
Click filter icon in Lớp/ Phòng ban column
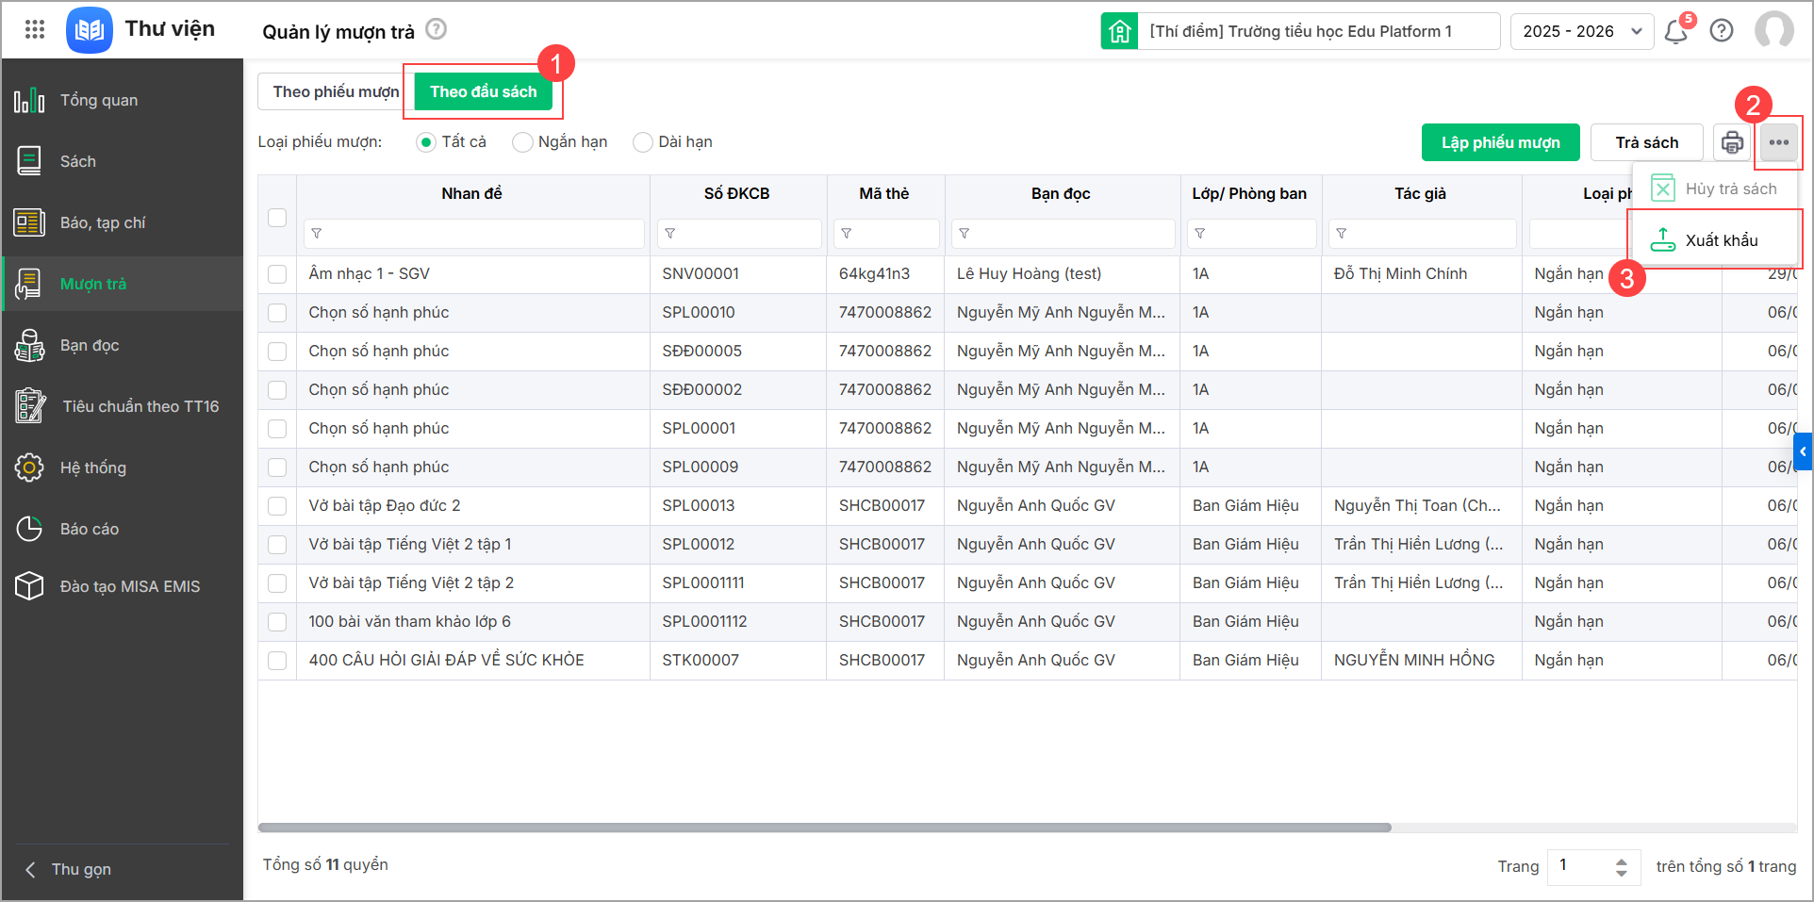[x=1200, y=234]
